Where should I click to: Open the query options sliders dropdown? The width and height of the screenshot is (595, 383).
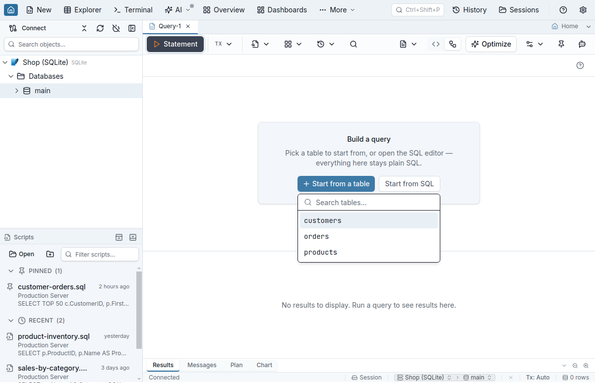[535, 44]
